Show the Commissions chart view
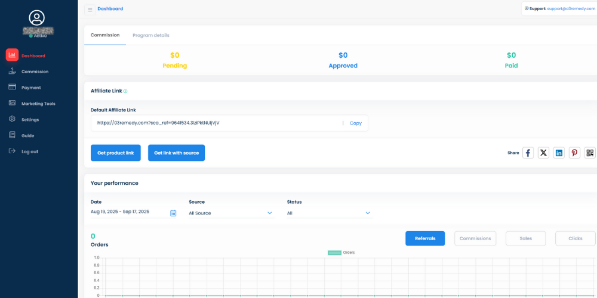The image size is (597, 298). coord(475,238)
